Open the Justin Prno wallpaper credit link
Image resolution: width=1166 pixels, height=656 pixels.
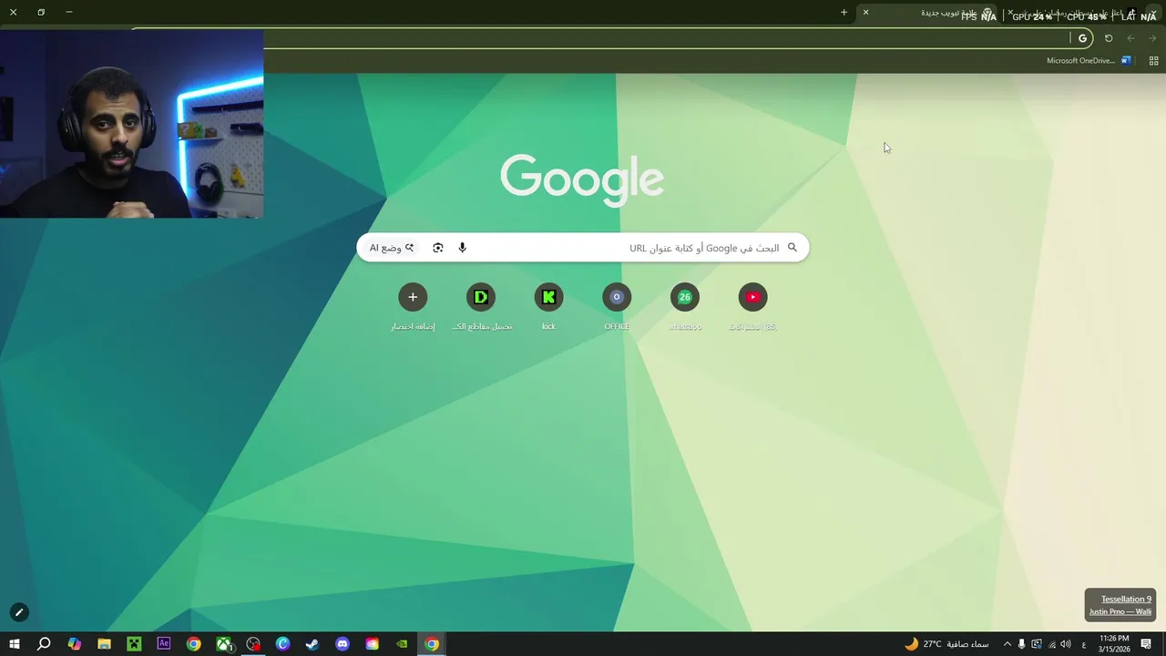pyautogui.click(x=1120, y=611)
